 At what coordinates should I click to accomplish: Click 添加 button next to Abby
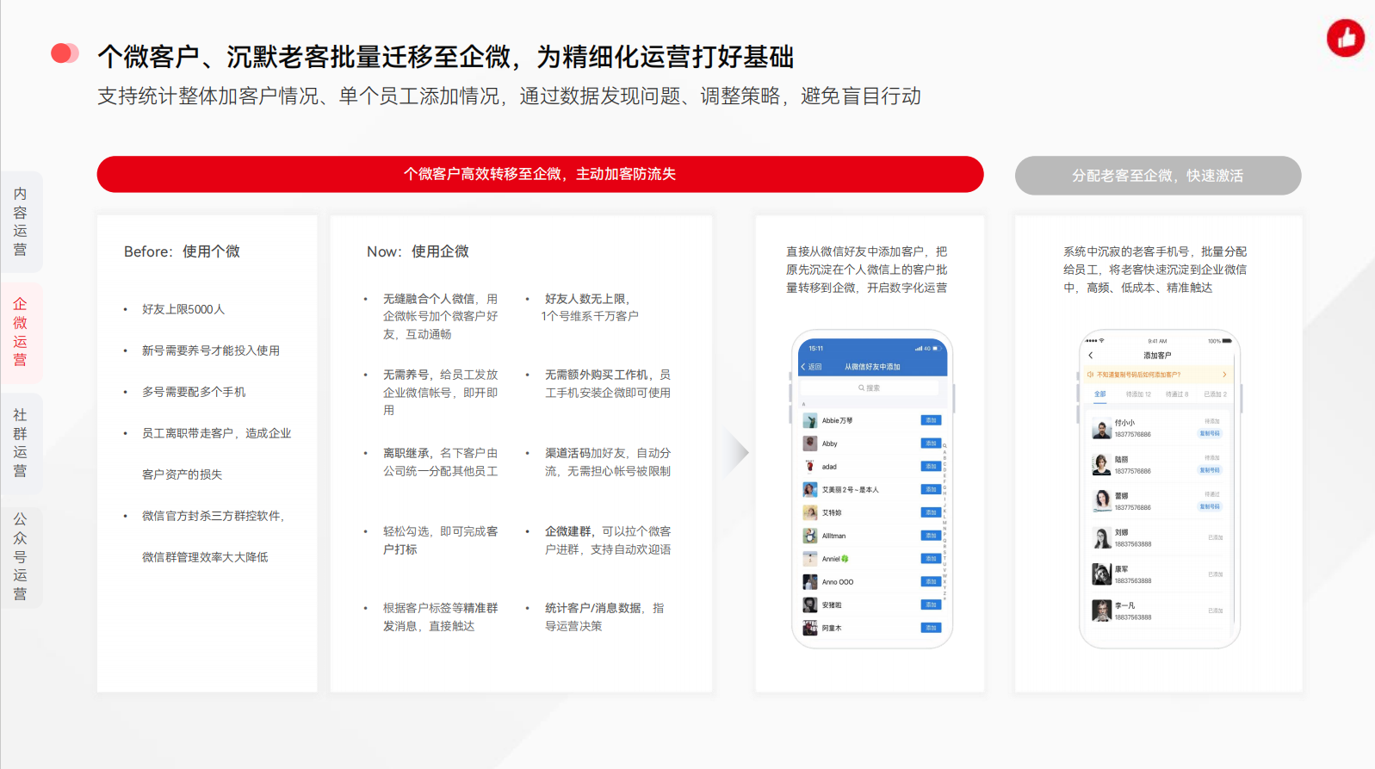pyautogui.click(x=931, y=443)
